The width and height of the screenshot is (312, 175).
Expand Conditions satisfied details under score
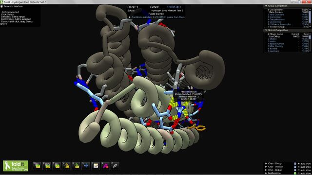click(130, 17)
